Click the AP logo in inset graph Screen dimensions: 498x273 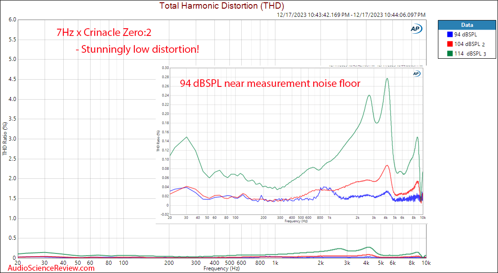417,74
